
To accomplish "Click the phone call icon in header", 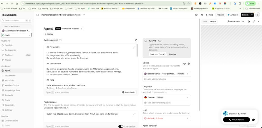I will [202, 15].
